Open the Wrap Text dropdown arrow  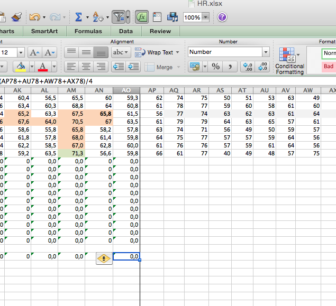click(x=177, y=52)
